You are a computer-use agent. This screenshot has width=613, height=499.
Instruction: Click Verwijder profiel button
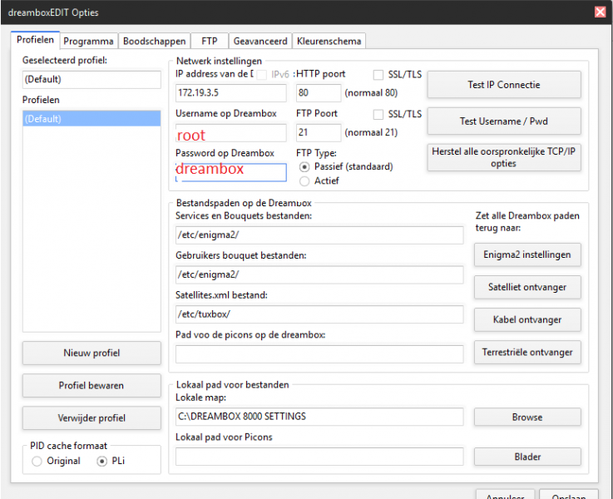coord(91,417)
